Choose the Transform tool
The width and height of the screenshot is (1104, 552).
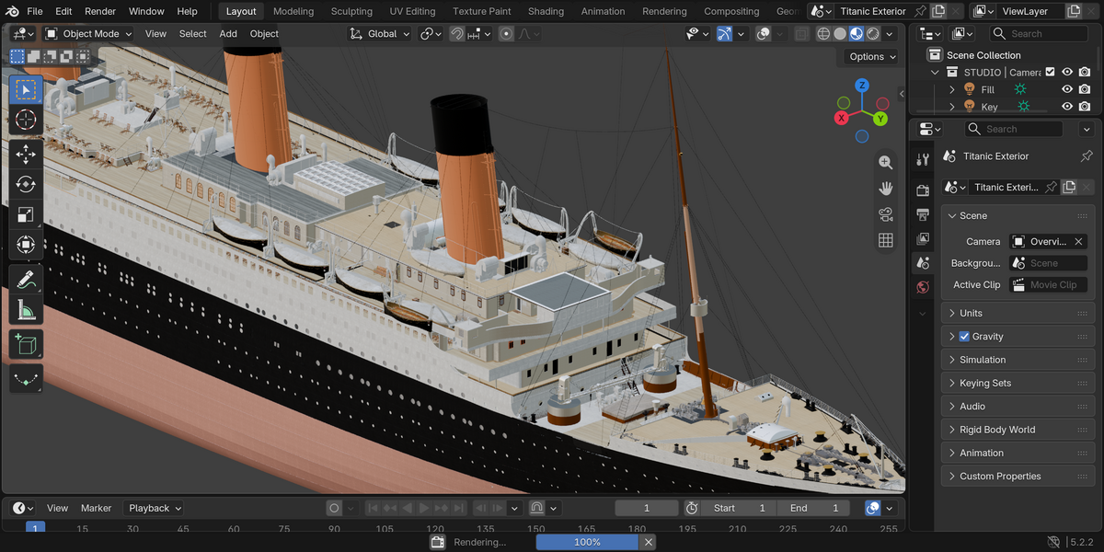[26, 245]
